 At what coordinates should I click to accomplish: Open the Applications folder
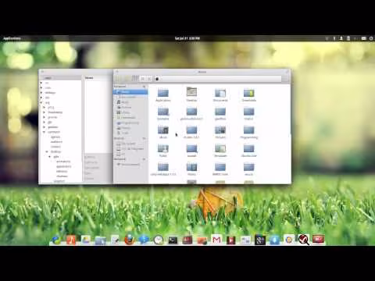point(163,95)
